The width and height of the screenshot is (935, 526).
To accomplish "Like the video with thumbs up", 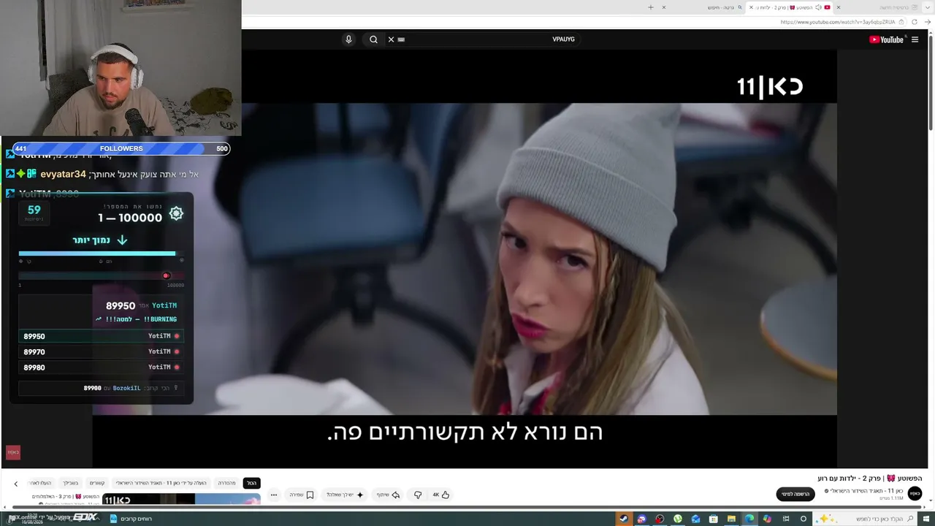I will coord(441,495).
